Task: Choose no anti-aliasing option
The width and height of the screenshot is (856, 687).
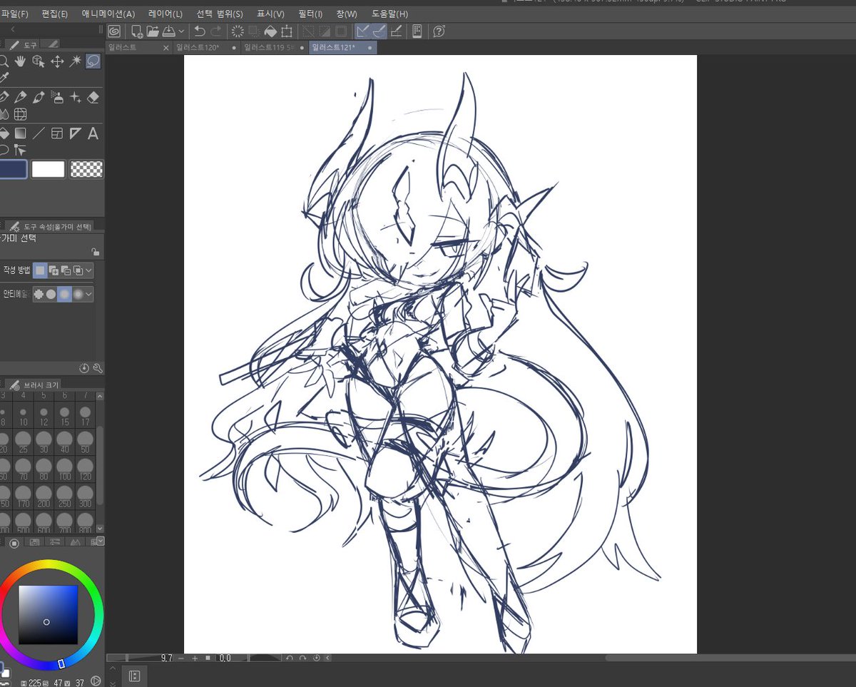Action: [39, 294]
